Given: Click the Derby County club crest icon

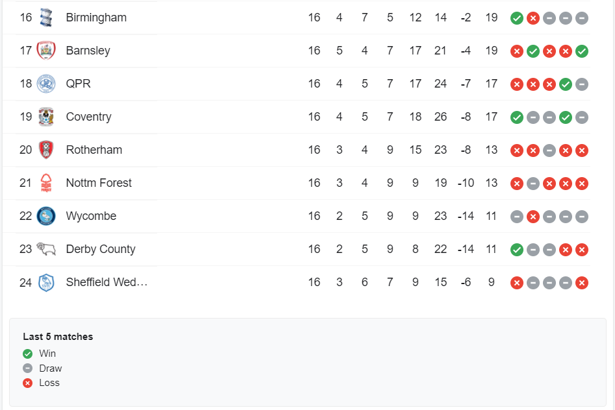Looking at the screenshot, I should pos(46,249).
